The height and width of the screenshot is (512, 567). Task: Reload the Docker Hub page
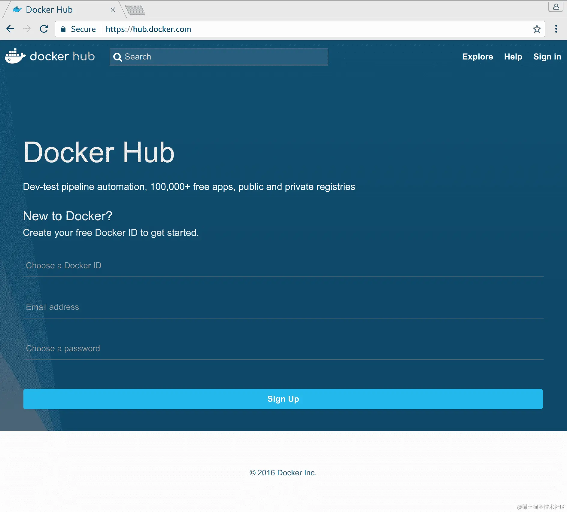pos(44,29)
